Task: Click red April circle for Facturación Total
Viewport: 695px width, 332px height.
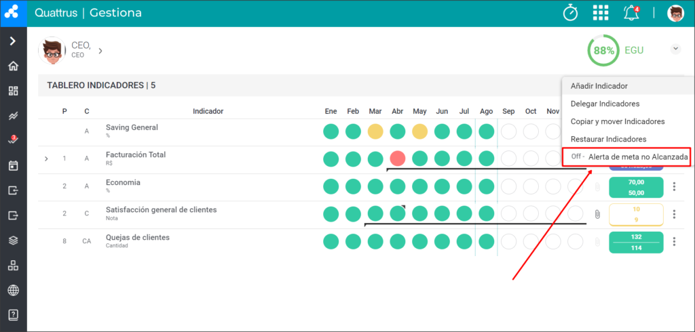Action: 398,159
